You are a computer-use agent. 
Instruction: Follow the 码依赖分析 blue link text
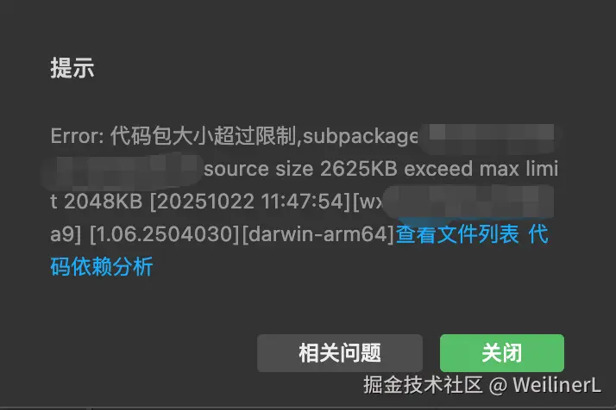102,267
